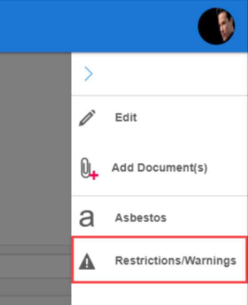Tap the pink plus on the paperclip

point(94,175)
